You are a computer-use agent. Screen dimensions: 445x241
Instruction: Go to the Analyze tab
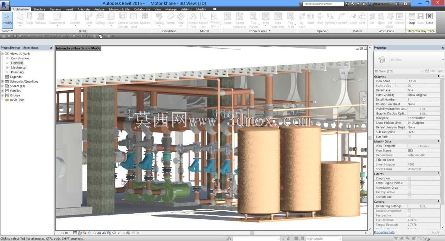tap(99, 9)
